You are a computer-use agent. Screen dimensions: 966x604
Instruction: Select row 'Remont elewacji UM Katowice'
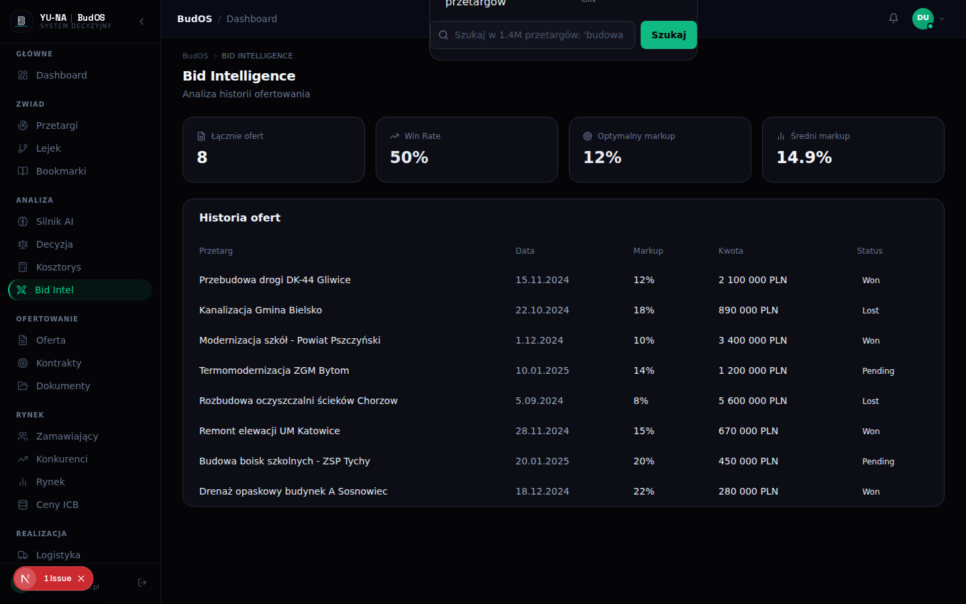563,431
